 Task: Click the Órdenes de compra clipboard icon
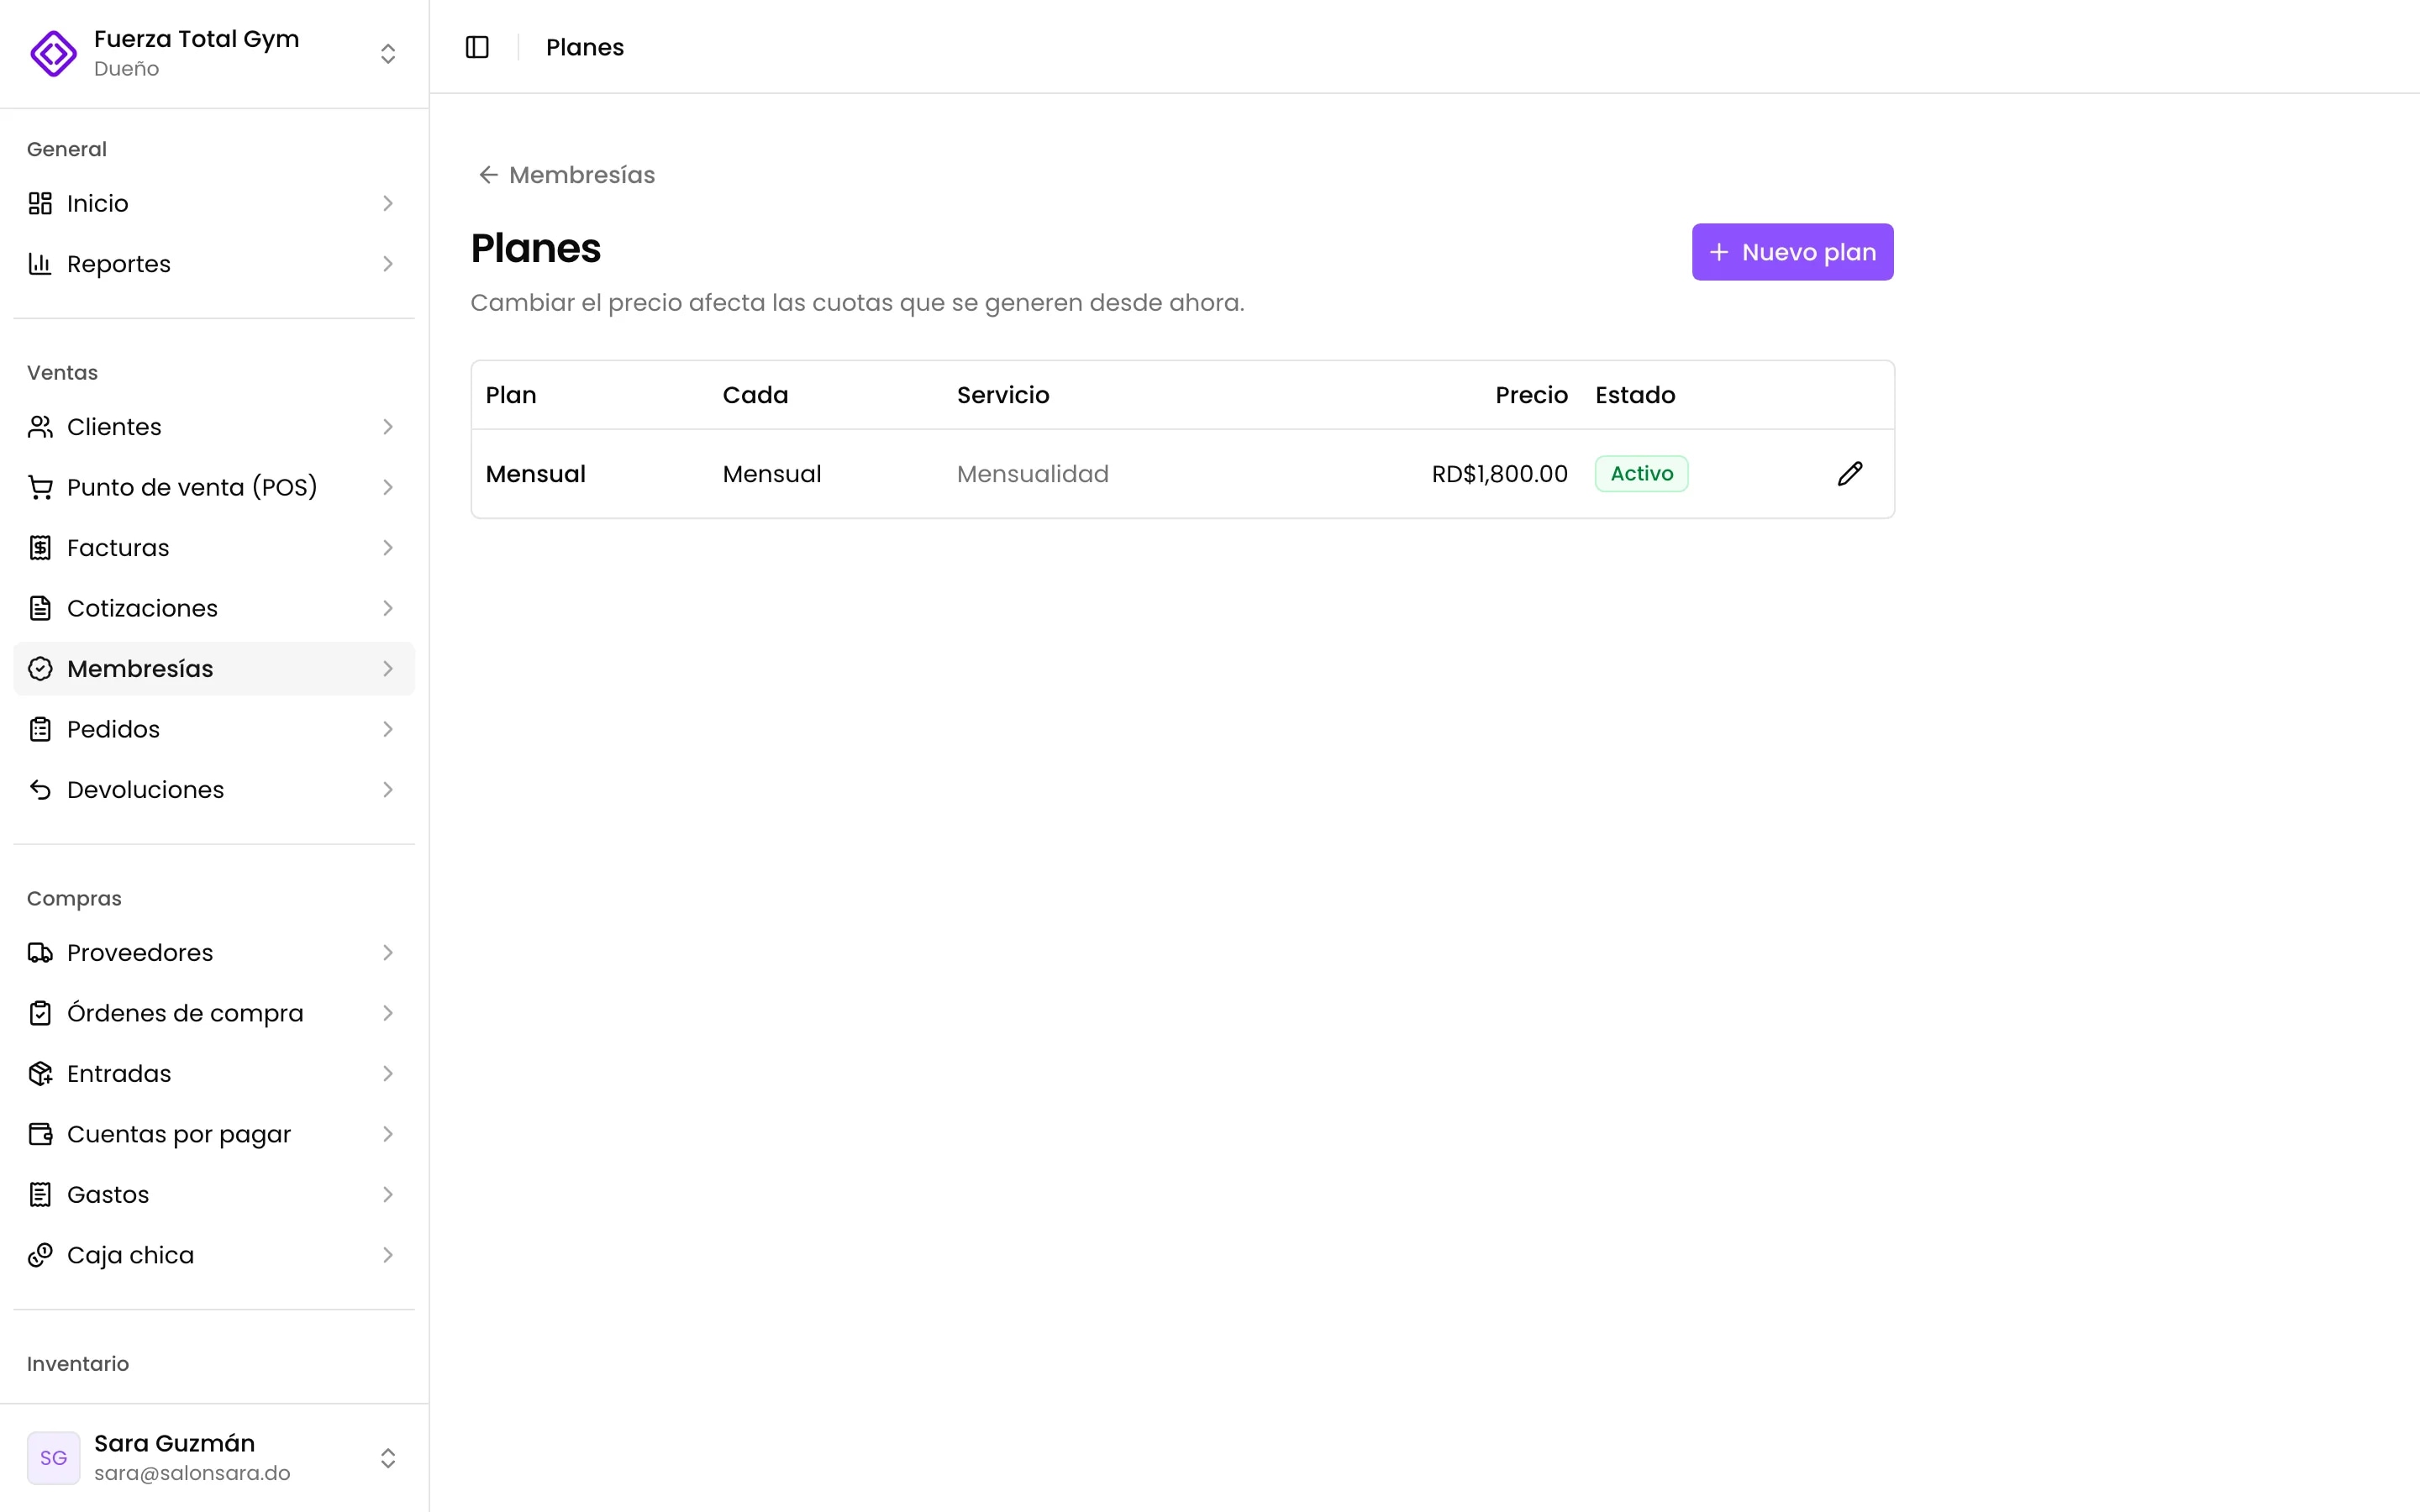(40, 1013)
